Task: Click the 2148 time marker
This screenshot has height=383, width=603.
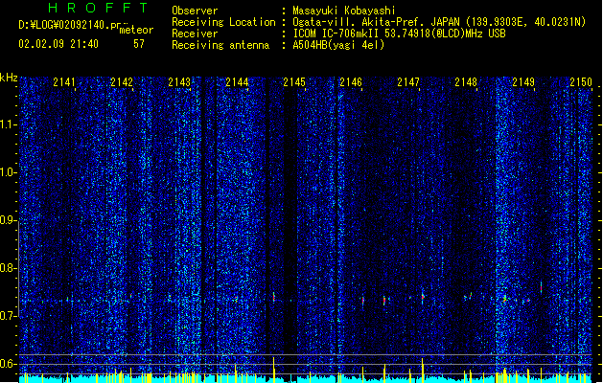Action: [466, 82]
